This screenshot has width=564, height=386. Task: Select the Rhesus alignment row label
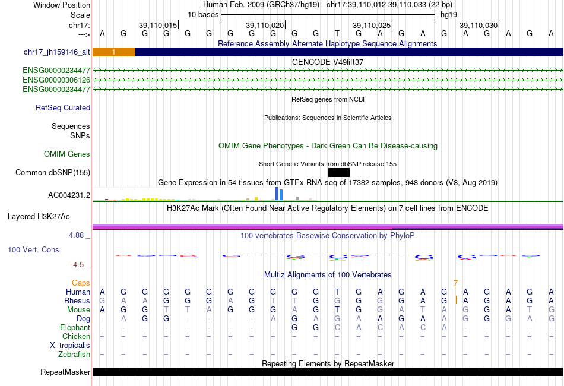77,300
